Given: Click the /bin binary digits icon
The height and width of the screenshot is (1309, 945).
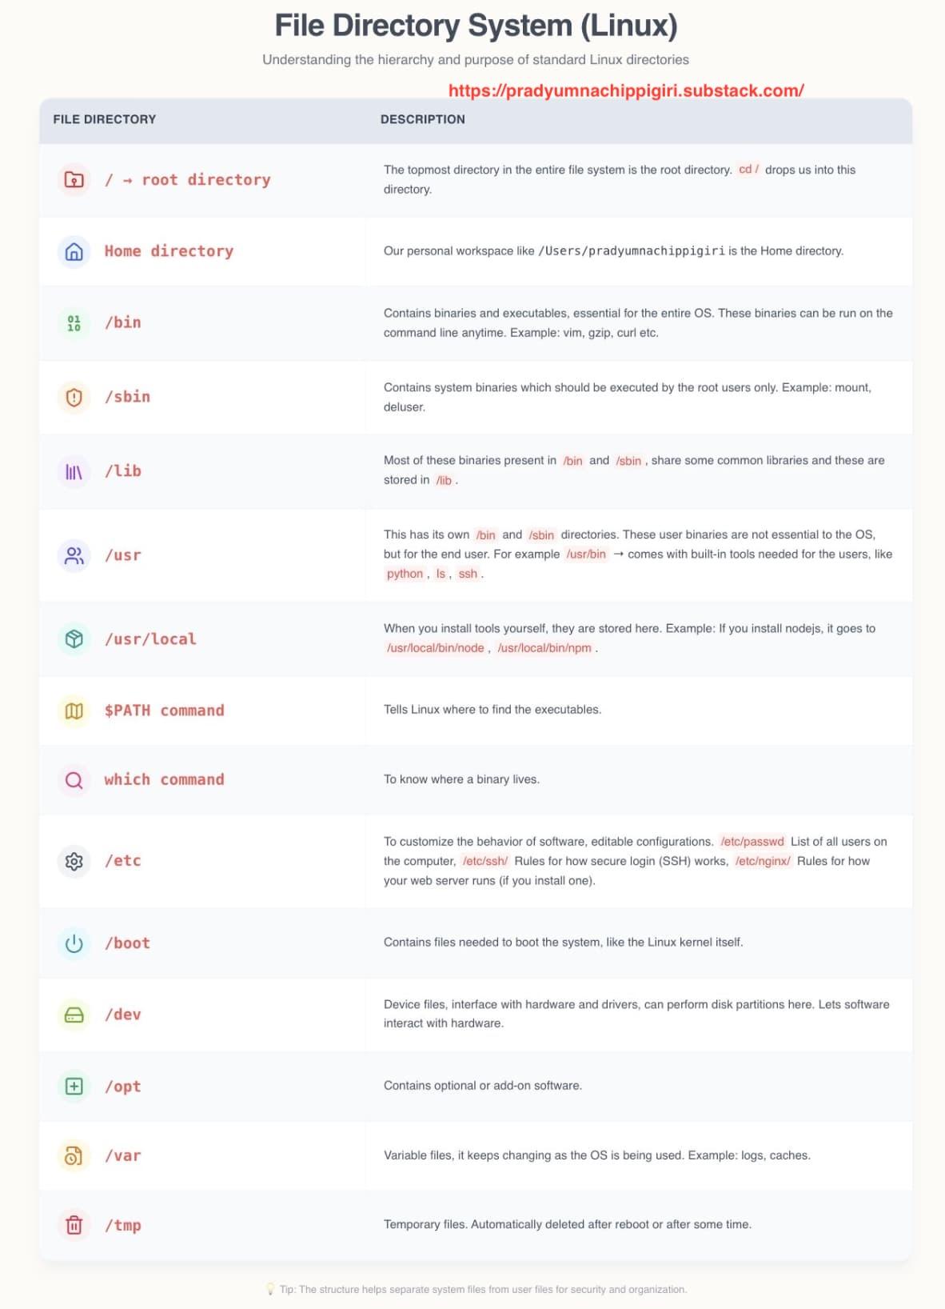Looking at the screenshot, I should pyautogui.click(x=74, y=322).
